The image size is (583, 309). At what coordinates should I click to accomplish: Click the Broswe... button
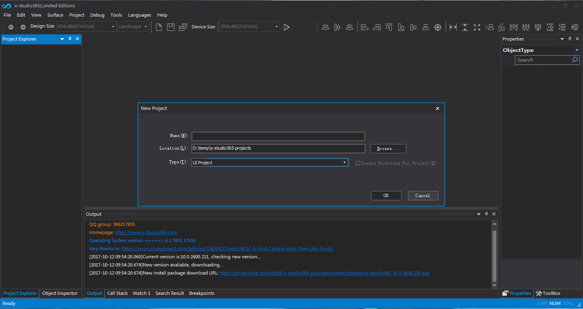(388, 149)
